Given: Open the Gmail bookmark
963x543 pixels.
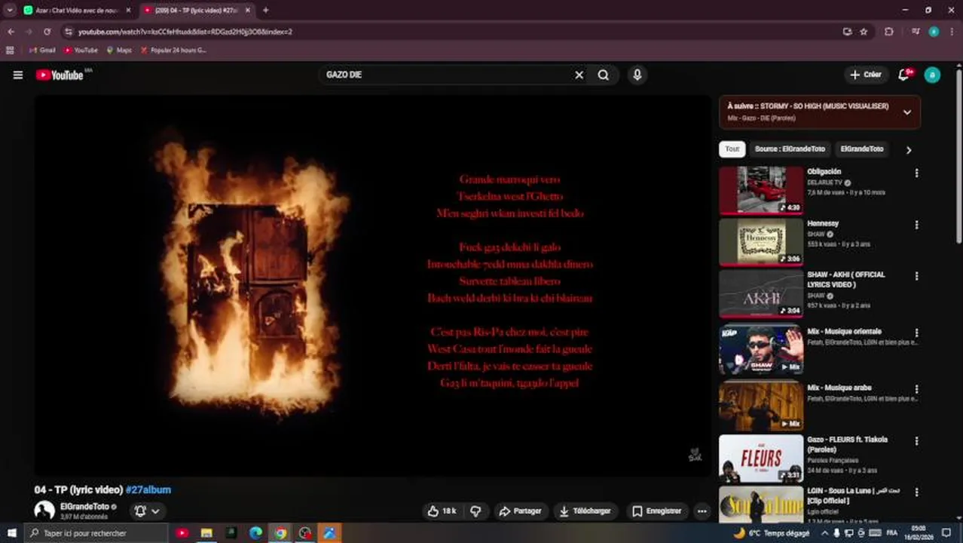Looking at the screenshot, I should pyautogui.click(x=42, y=50).
